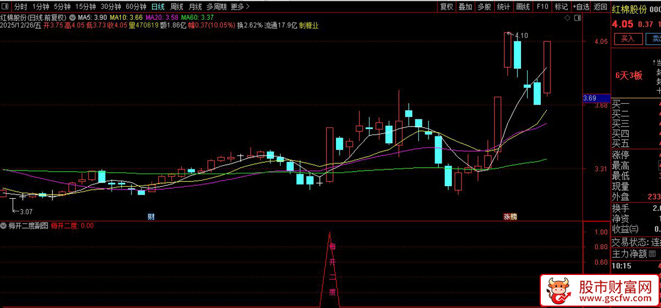Screen dimensions: 661x308
Task: Toggle 叠加 overlay mode
Action: [x=465, y=7]
